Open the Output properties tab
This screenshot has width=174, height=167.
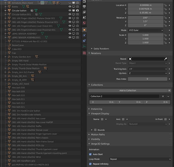point(84,7)
